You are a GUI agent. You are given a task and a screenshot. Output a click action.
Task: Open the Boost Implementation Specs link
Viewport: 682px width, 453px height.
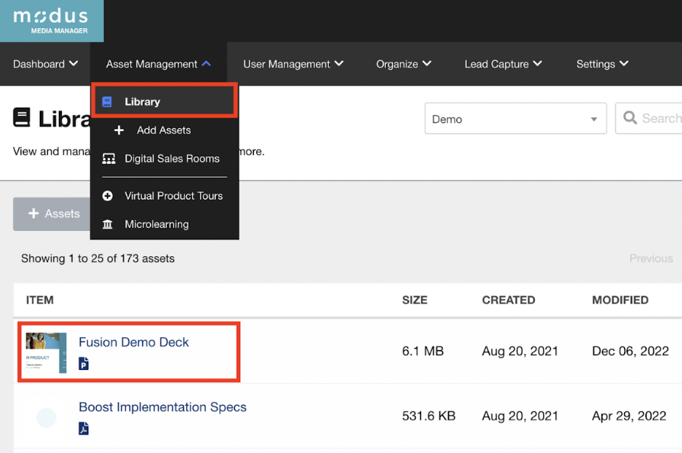click(162, 407)
